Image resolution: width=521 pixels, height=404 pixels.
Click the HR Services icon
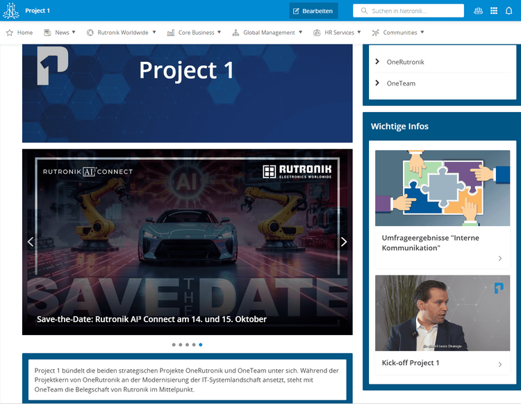[x=317, y=33]
